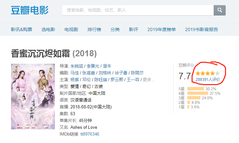The image size is (239, 143).
Task: Open actress 王一菲's page
Action: click(133, 80)
